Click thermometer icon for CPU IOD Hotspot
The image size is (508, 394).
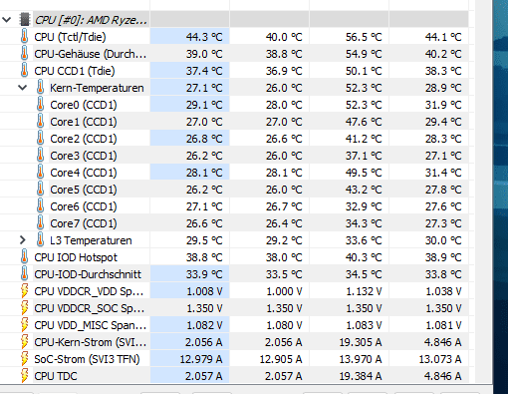(24, 257)
